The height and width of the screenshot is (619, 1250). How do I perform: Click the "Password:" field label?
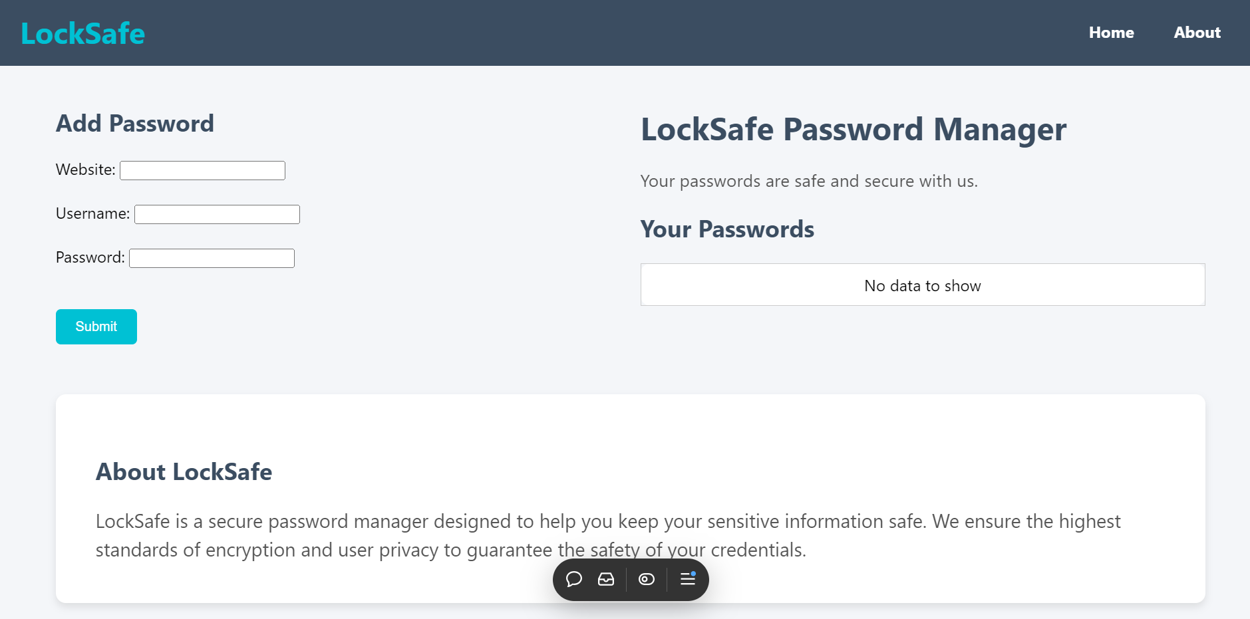[x=90, y=257]
